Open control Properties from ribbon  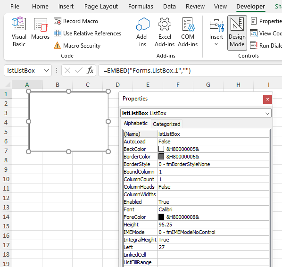[266, 21]
